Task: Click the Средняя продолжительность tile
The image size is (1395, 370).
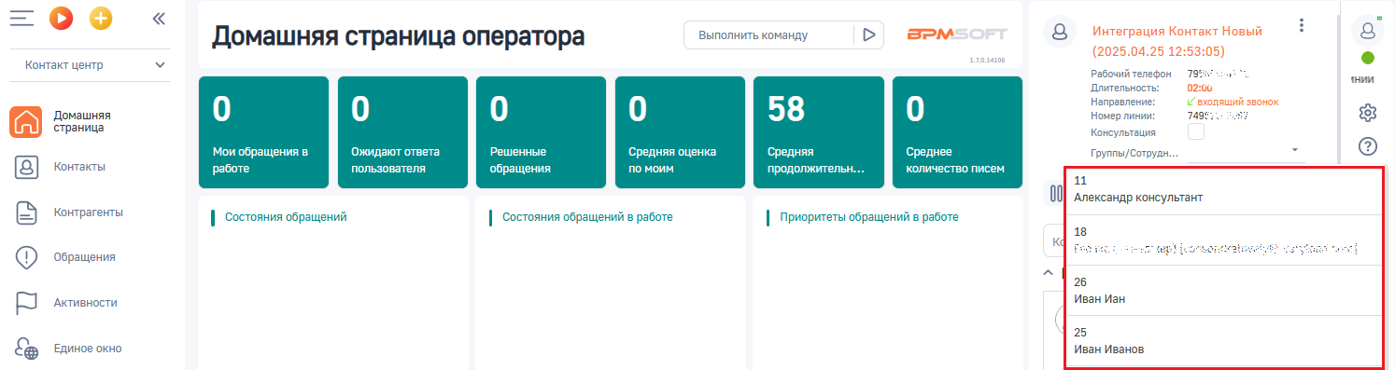Action: click(x=818, y=132)
